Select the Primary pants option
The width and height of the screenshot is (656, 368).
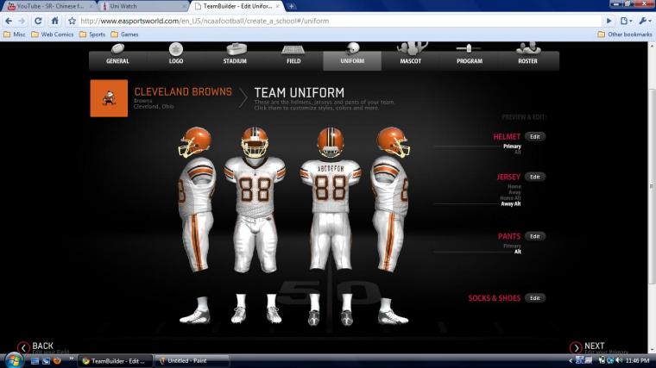coord(512,246)
